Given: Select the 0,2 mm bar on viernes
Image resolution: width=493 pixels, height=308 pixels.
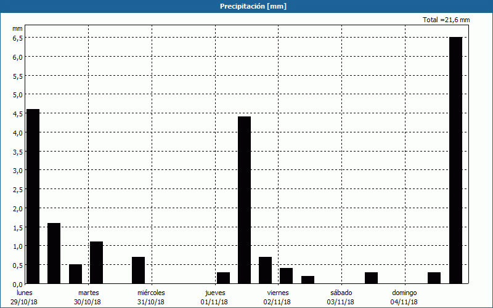Looking at the screenshot, I should (x=308, y=280).
